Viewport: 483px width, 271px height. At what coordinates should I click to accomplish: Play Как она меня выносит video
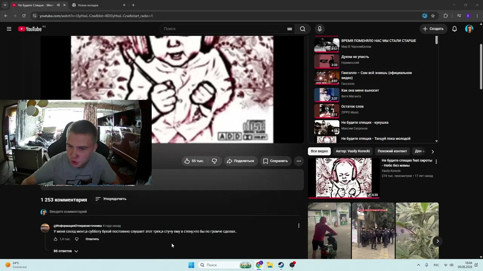pyautogui.click(x=360, y=90)
